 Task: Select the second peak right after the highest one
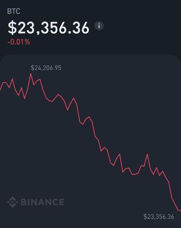coord(40,79)
